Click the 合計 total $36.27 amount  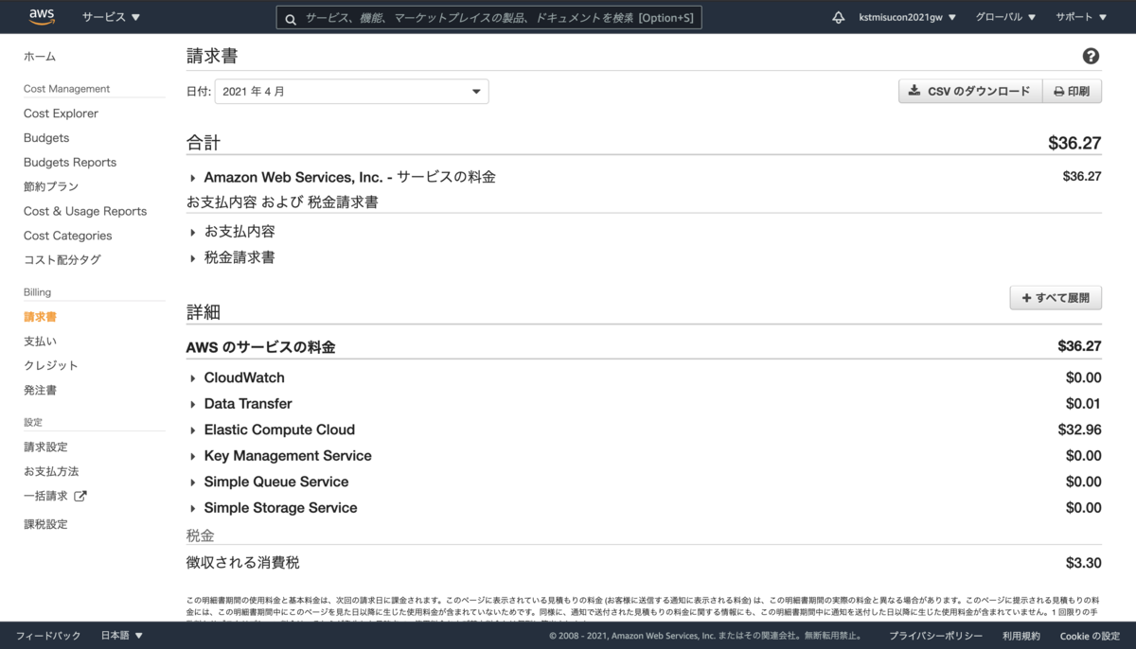pyautogui.click(x=1074, y=143)
